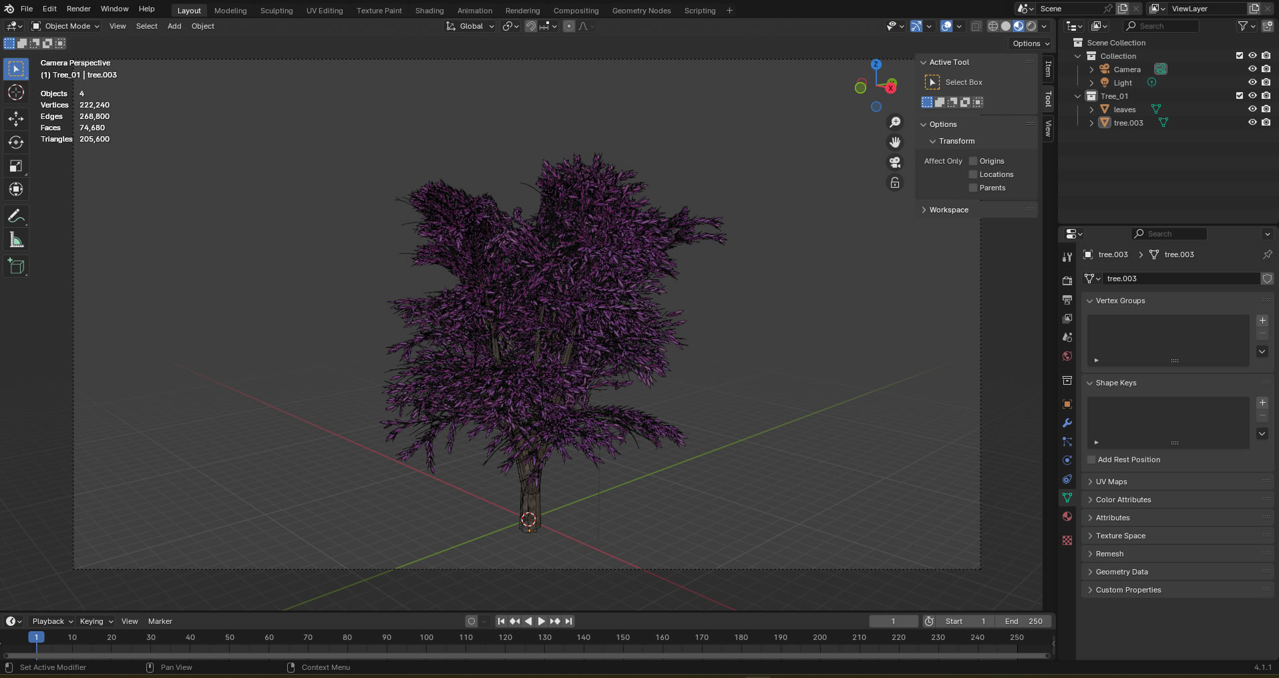Viewport: 1279px width, 678px height.
Task: Enable Add Rest Position checkbox
Action: click(1091, 460)
